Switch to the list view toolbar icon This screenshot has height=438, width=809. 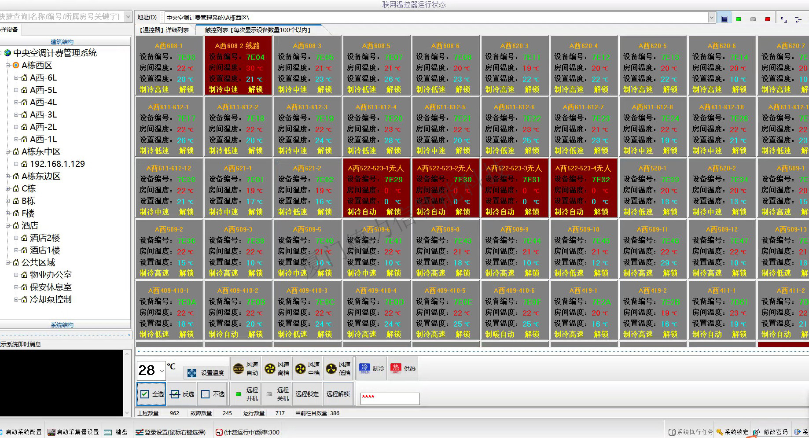[x=724, y=18]
